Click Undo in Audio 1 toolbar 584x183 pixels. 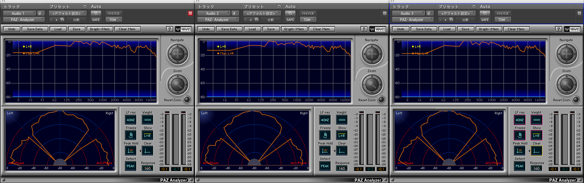click(12, 29)
